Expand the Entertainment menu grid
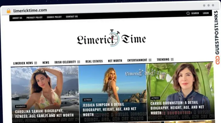 pos(150,60)
